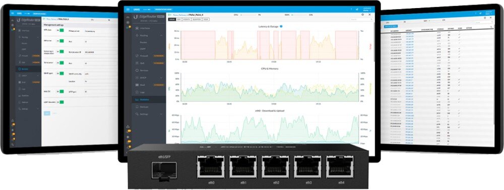Switch to the QUARTER tab on statistics page
Screen dimensions: 504x190
click(197, 19)
